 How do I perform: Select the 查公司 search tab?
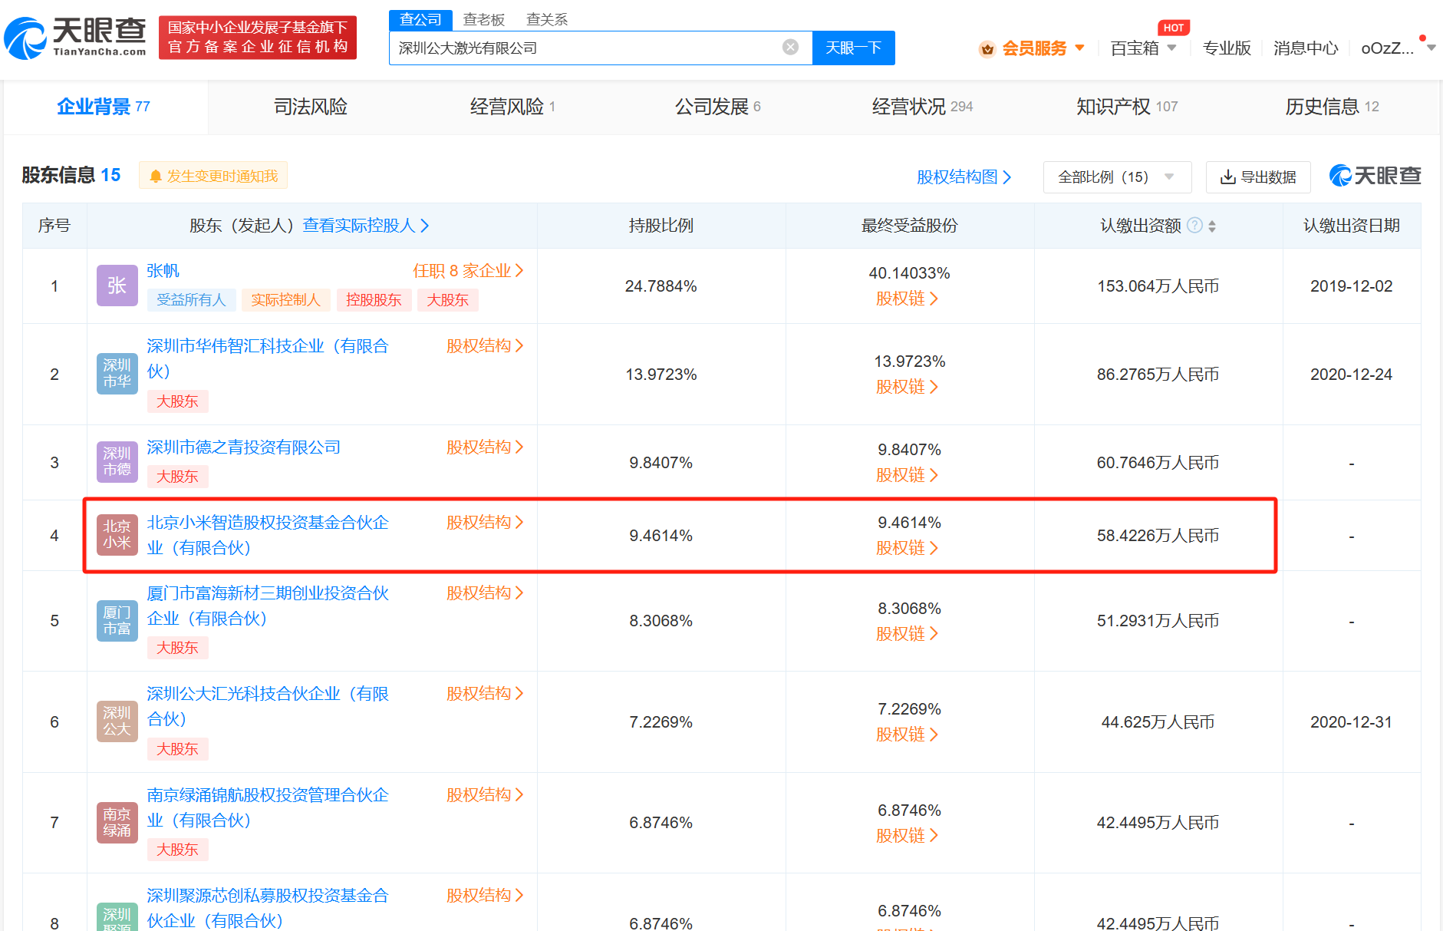[x=420, y=20]
